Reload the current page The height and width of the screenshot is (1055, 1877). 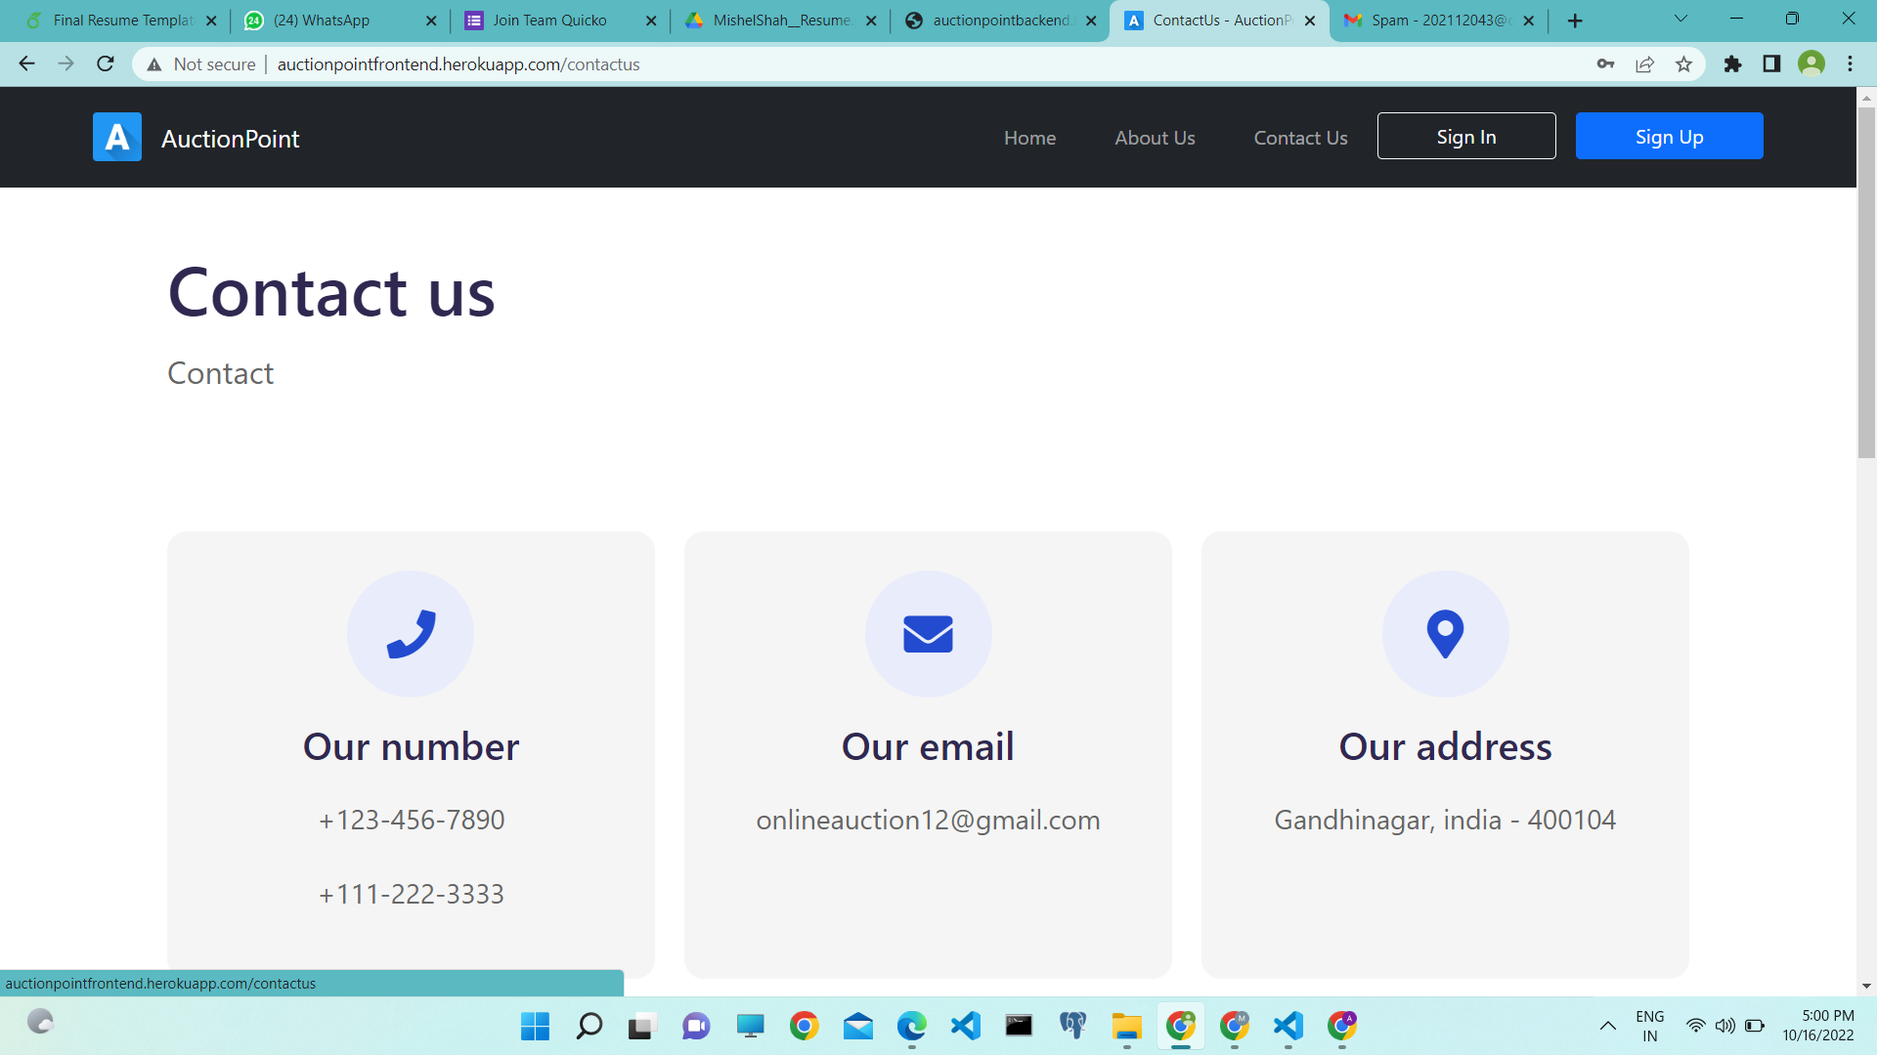tap(106, 64)
